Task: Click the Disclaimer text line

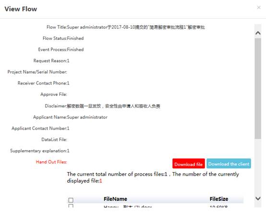Action: click(x=102, y=106)
